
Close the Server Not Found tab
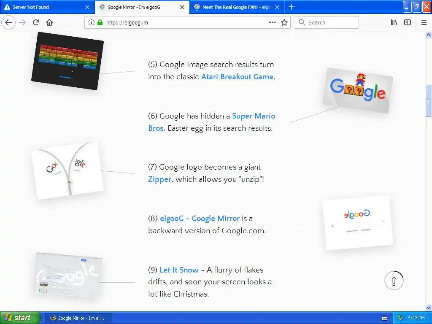click(87, 7)
